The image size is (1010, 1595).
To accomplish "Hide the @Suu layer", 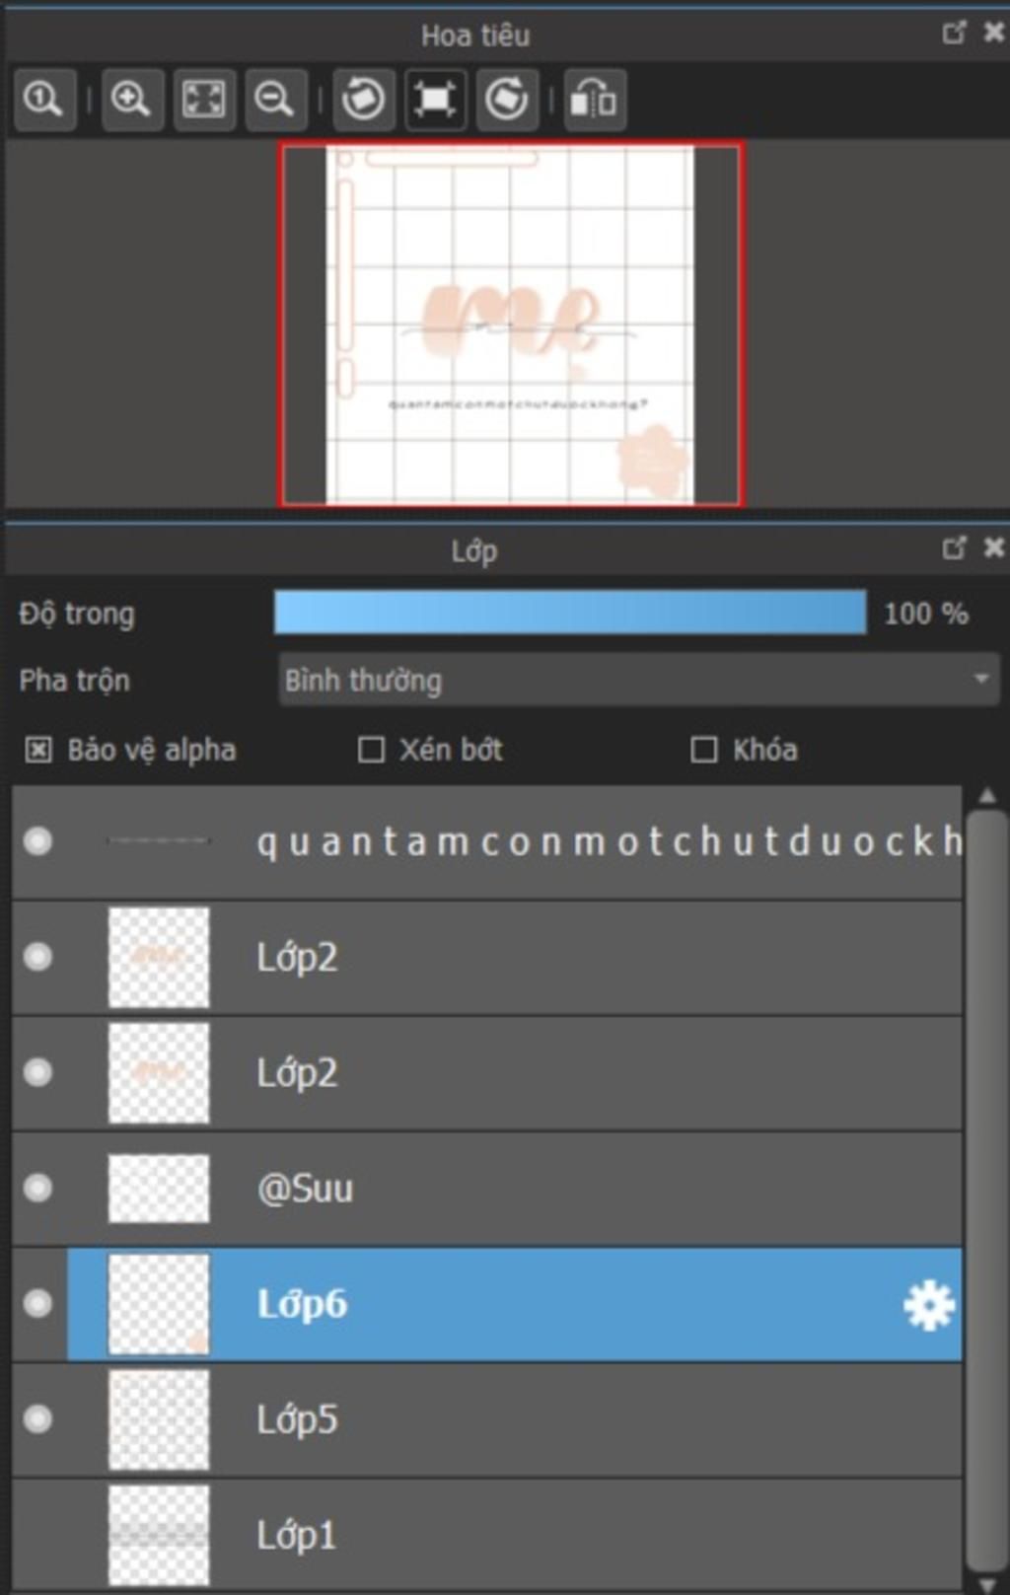I will (x=38, y=1188).
